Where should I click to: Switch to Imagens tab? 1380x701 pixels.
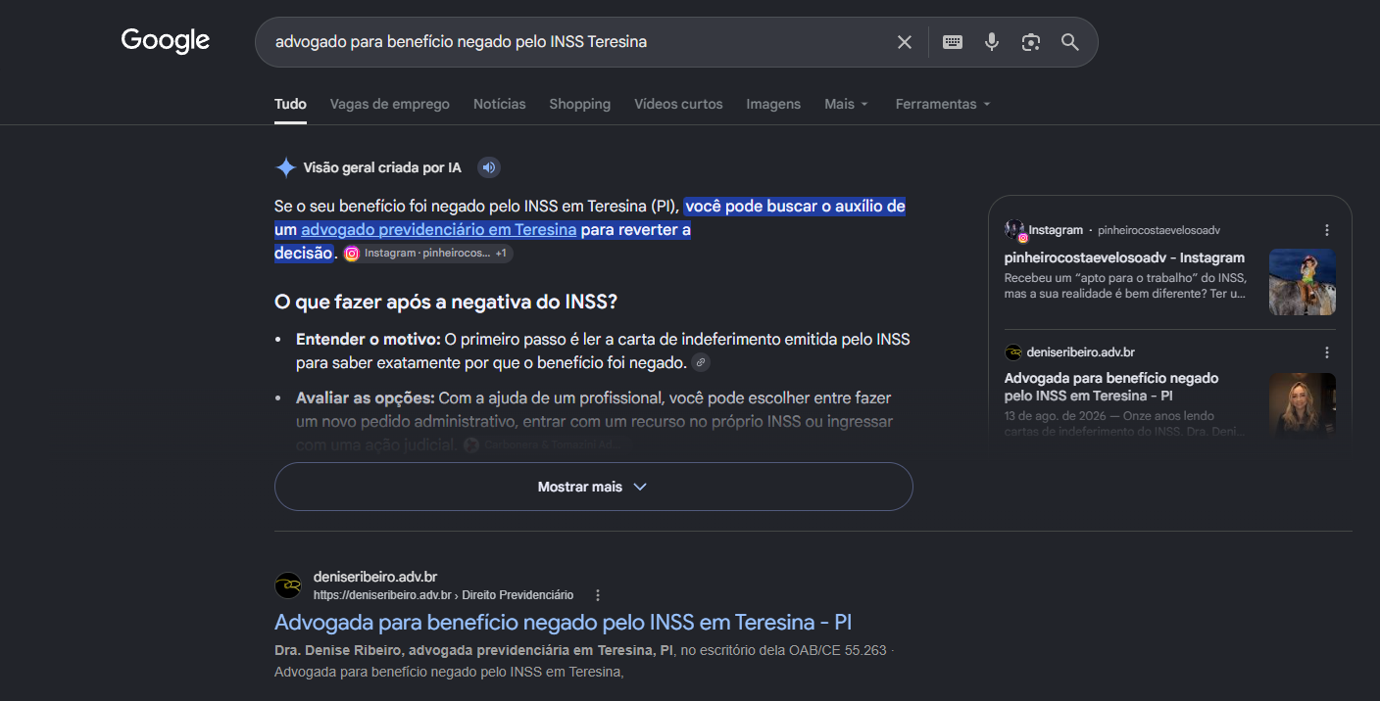point(773,104)
